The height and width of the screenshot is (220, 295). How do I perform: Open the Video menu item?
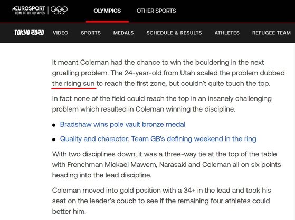tap(60, 33)
